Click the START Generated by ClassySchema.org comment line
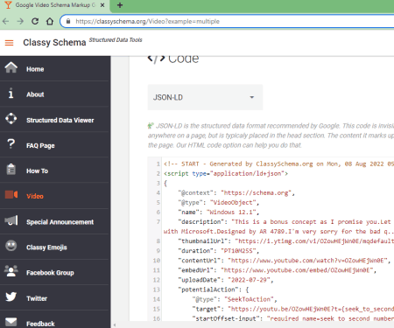The height and width of the screenshot is (328, 394). [x=278, y=164]
